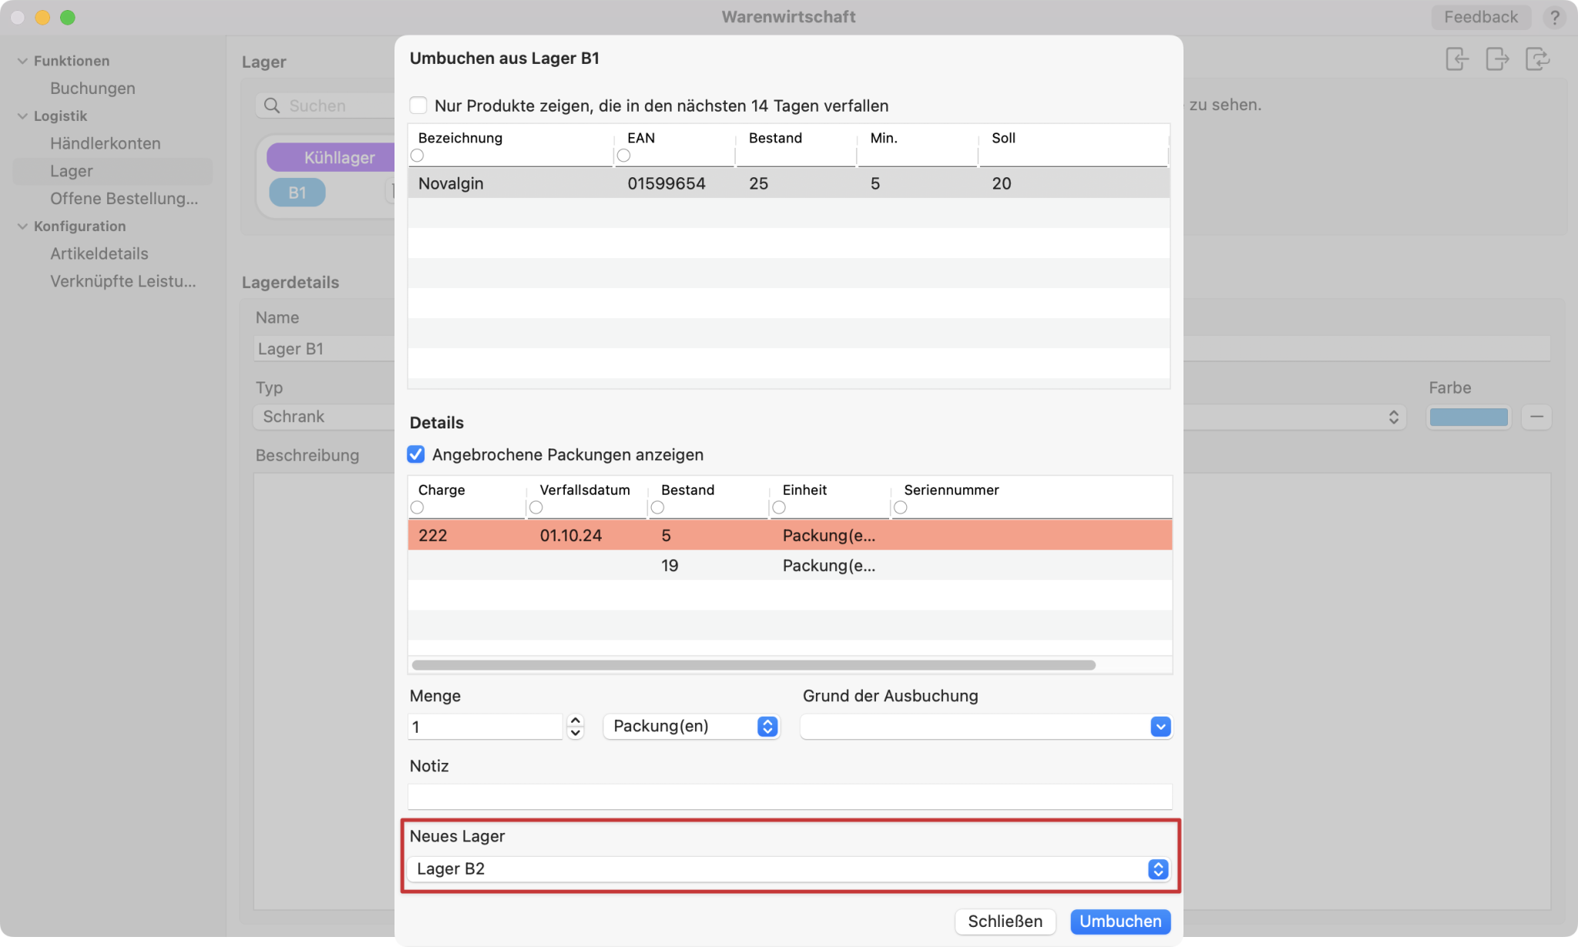Sort by the Verfallsdatum column header
The height and width of the screenshot is (947, 1578).
point(585,490)
